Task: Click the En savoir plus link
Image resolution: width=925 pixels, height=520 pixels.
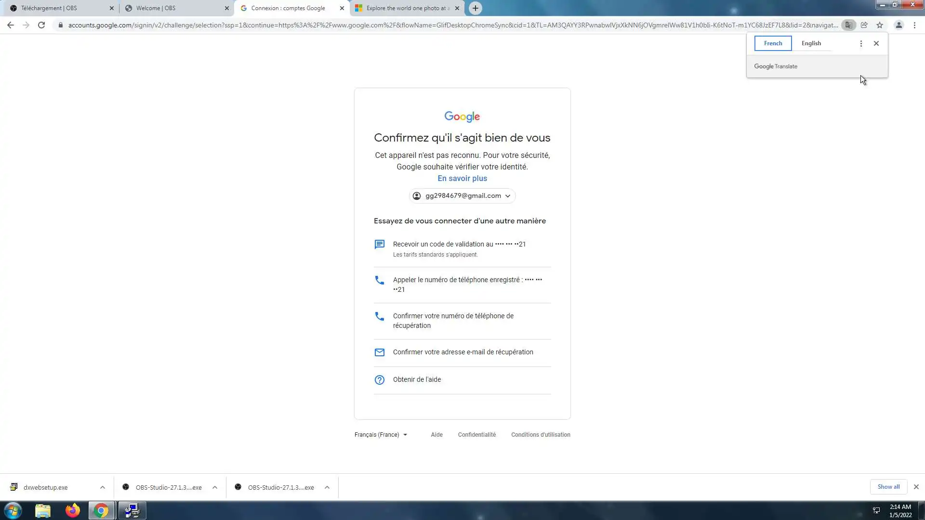Action: (x=462, y=179)
